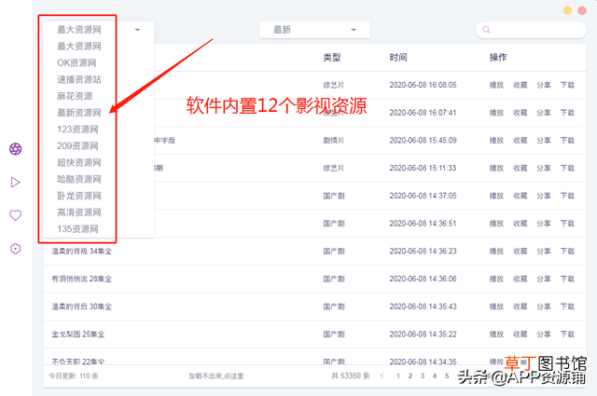The image size is (597, 396).
Task: Open the film browse view in sidebar
Action: click(16, 149)
